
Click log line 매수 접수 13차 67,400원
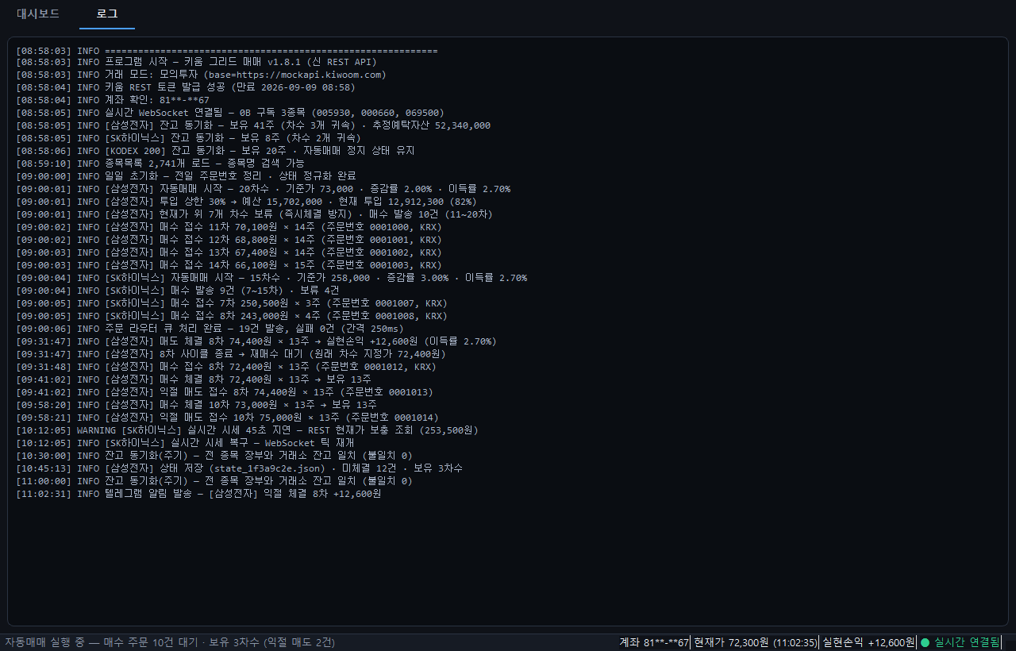click(x=229, y=252)
